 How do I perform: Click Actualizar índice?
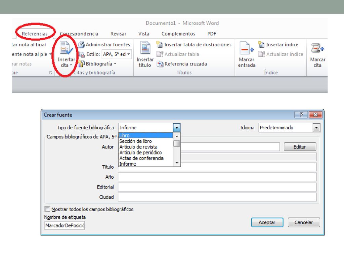(x=281, y=54)
